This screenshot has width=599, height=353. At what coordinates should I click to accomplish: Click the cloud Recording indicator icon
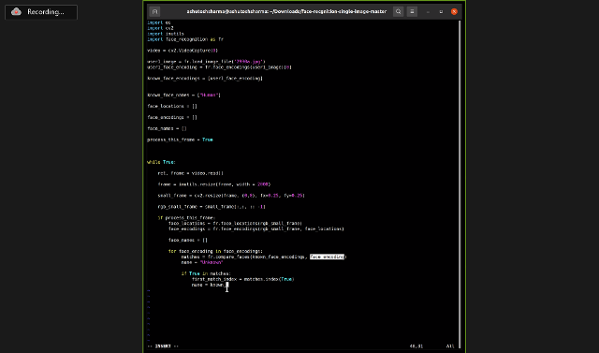[16, 12]
